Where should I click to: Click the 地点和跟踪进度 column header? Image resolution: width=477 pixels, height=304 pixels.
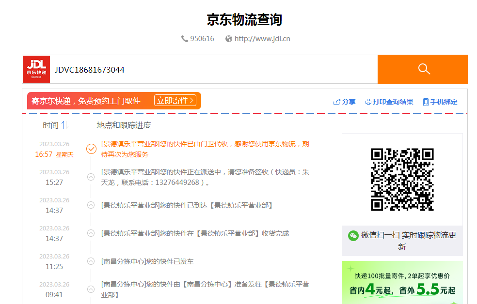124,125
